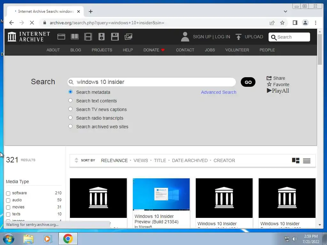The width and height of the screenshot is (327, 245).
Task: Click the PlayAll play icon
Action: pyautogui.click(x=269, y=90)
